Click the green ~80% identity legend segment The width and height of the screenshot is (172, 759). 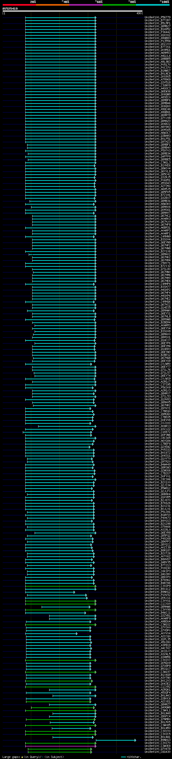pos(120,5)
